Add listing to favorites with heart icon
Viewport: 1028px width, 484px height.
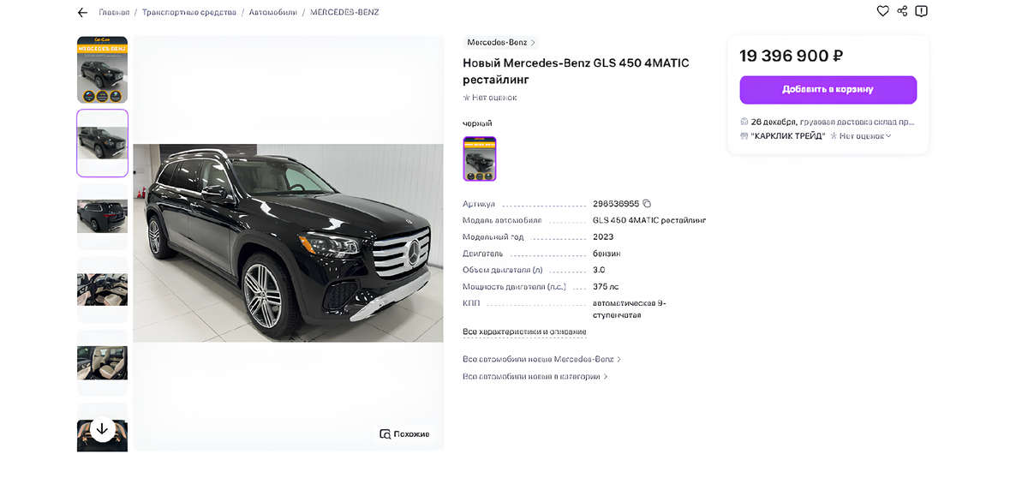click(x=882, y=11)
